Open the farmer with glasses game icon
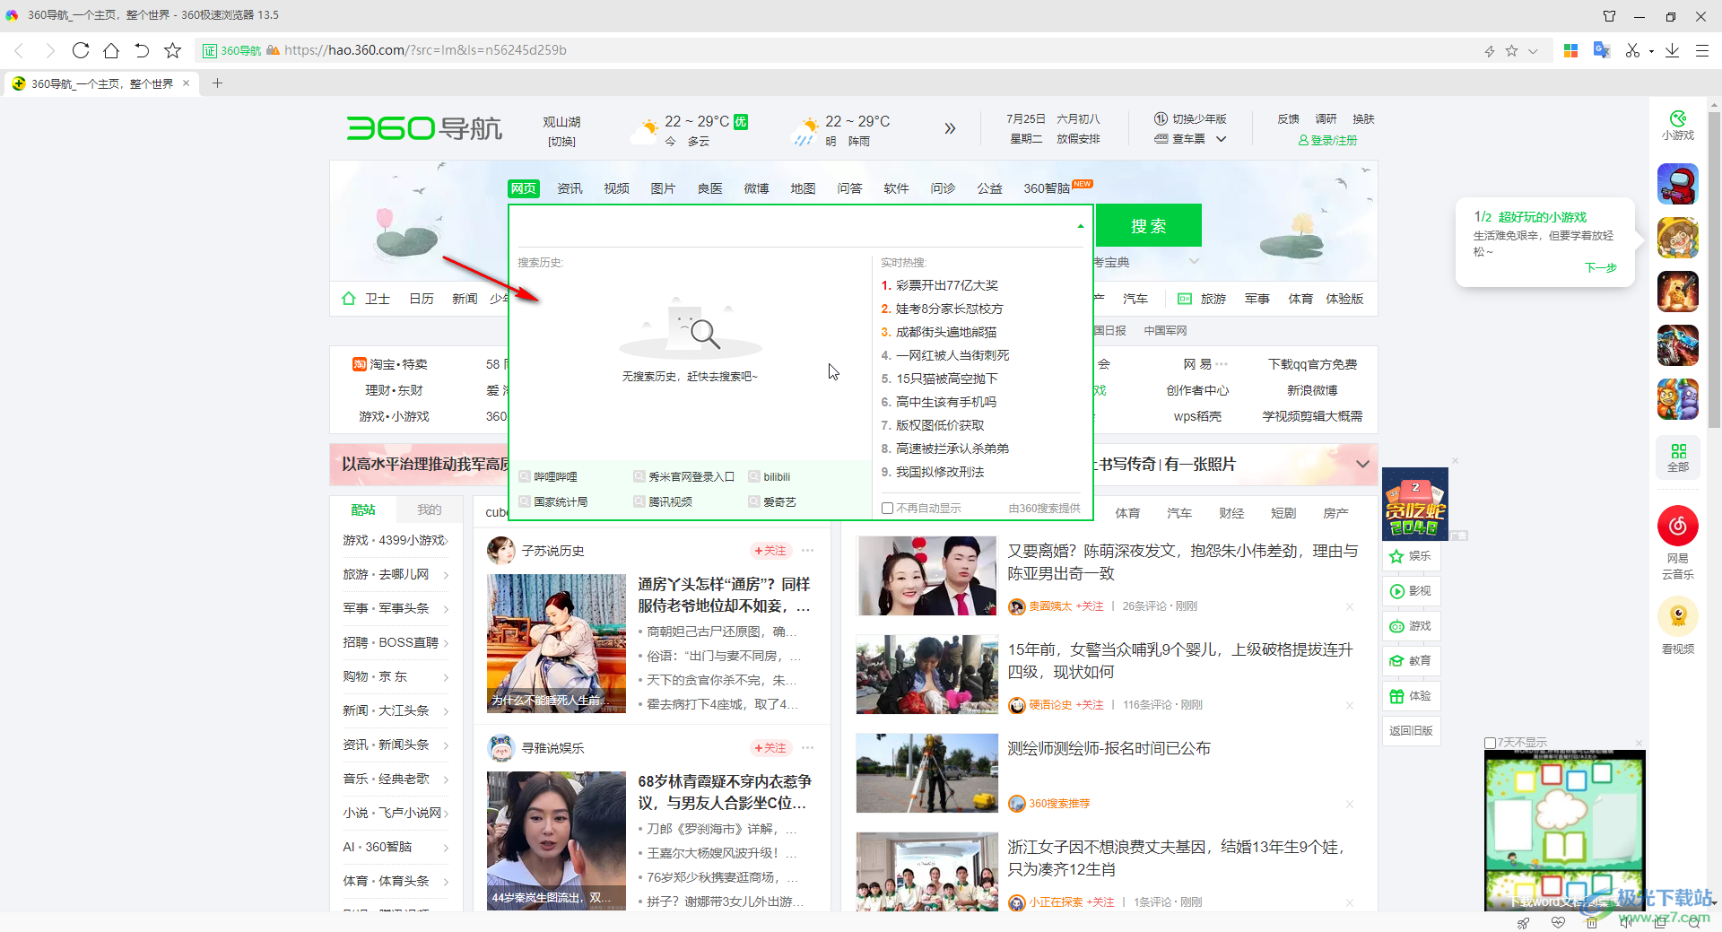The width and height of the screenshot is (1722, 932). 1677,239
